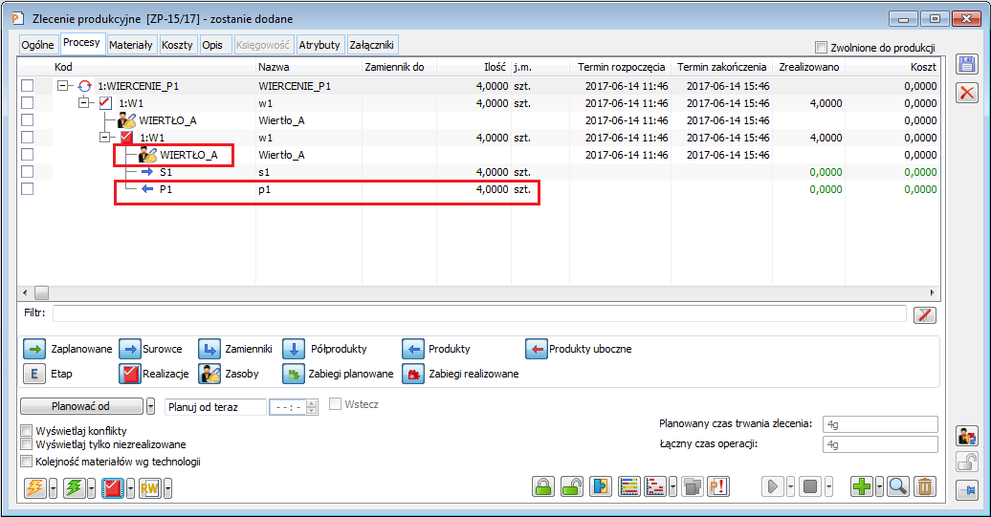The image size is (991, 517).
Task: Toggle the Produkty left-arrow icon
Action: click(x=412, y=349)
